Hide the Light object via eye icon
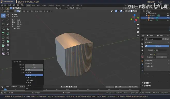The width and height of the screenshot is (170, 99). pos(168,20)
